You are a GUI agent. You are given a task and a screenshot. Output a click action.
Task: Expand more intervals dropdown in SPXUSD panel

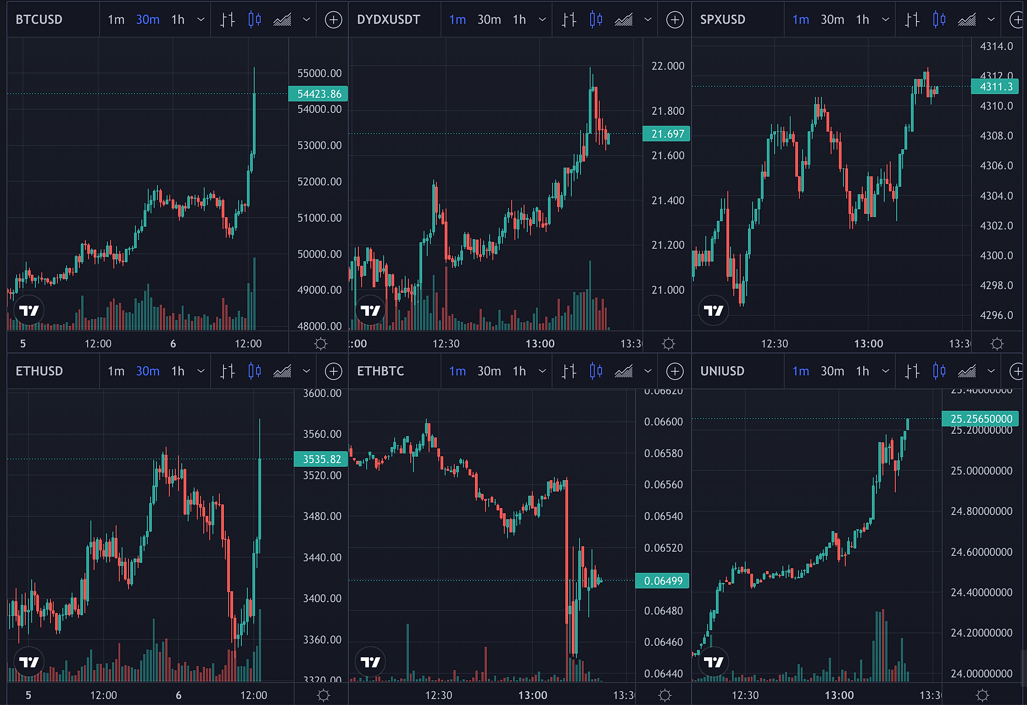click(886, 20)
